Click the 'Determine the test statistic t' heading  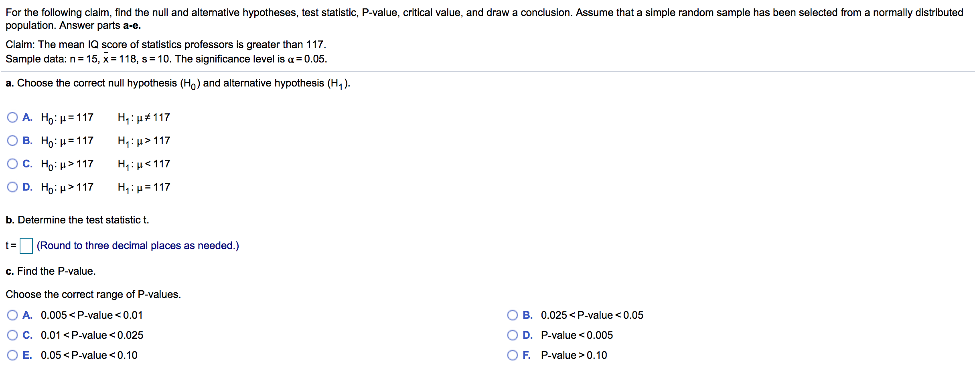coord(77,220)
